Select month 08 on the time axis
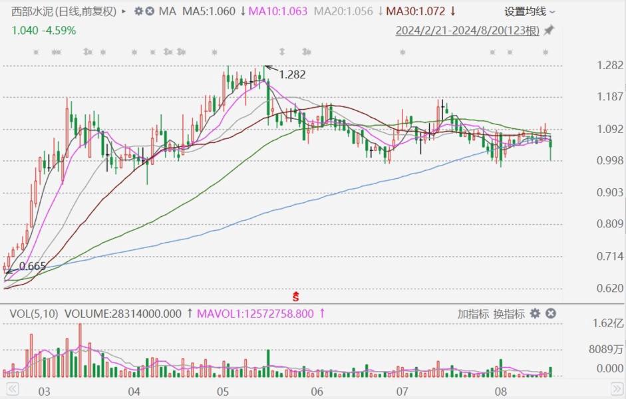626x399 pixels. tap(501, 391)
